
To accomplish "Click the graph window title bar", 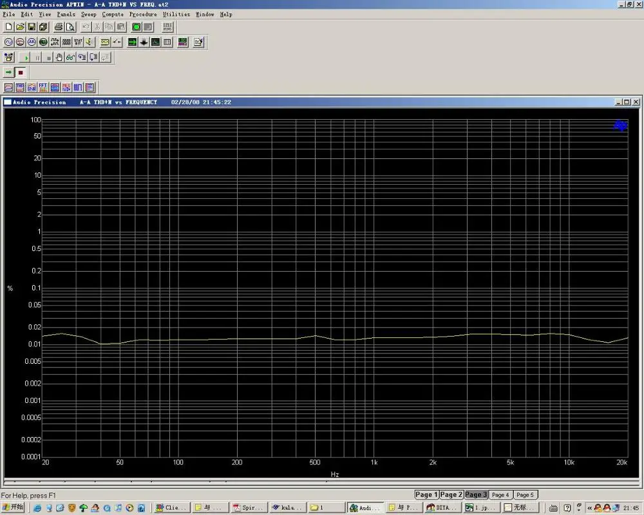I will [321, 102].
